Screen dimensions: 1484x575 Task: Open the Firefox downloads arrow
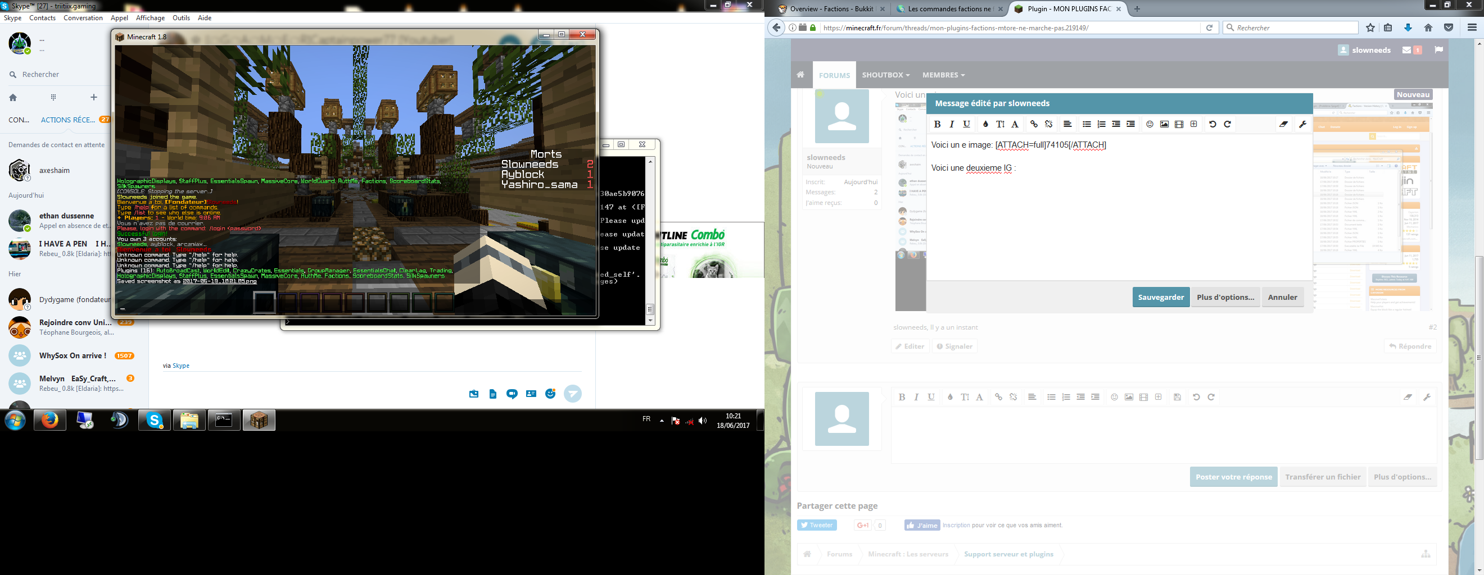click(x=1408, y=28)
